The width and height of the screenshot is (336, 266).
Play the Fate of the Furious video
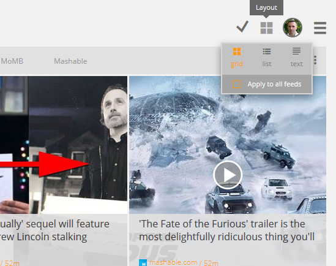[228, 175]
